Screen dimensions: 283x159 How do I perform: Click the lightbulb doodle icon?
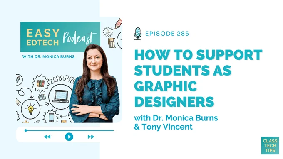point(31,109)
